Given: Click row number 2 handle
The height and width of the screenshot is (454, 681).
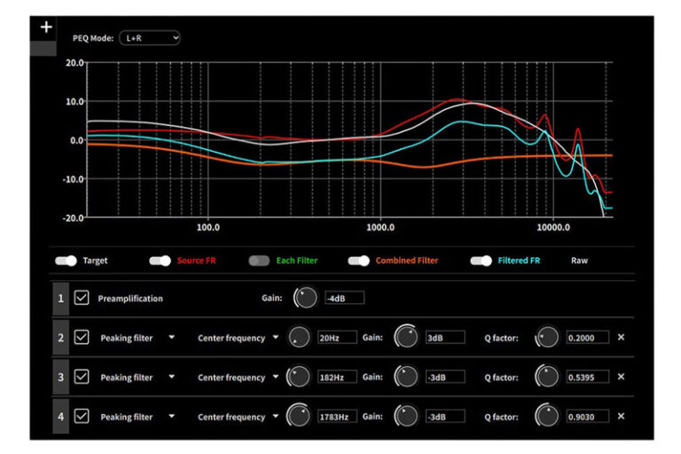Looking at the screenshot, I should click(x=61, y=338).
